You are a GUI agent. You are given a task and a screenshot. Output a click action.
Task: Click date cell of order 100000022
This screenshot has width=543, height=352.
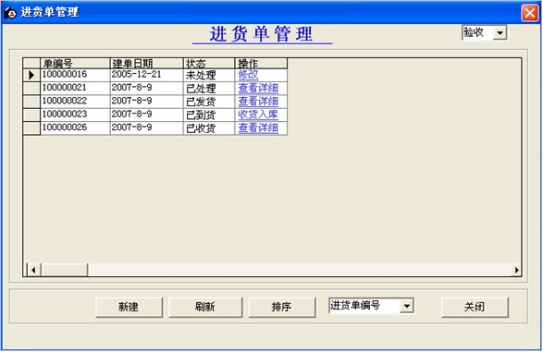point(146,102)
